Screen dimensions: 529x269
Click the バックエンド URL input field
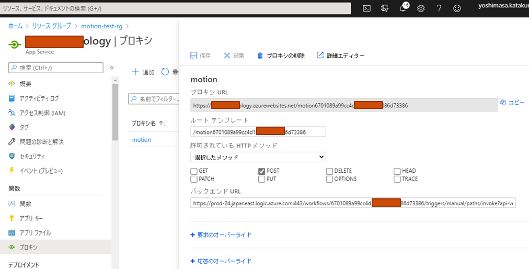click(x=353, y=203)
